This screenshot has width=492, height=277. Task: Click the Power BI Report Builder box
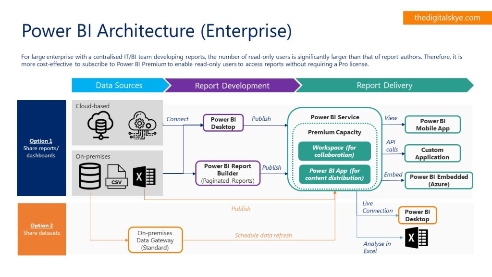[x=227, y=173]
